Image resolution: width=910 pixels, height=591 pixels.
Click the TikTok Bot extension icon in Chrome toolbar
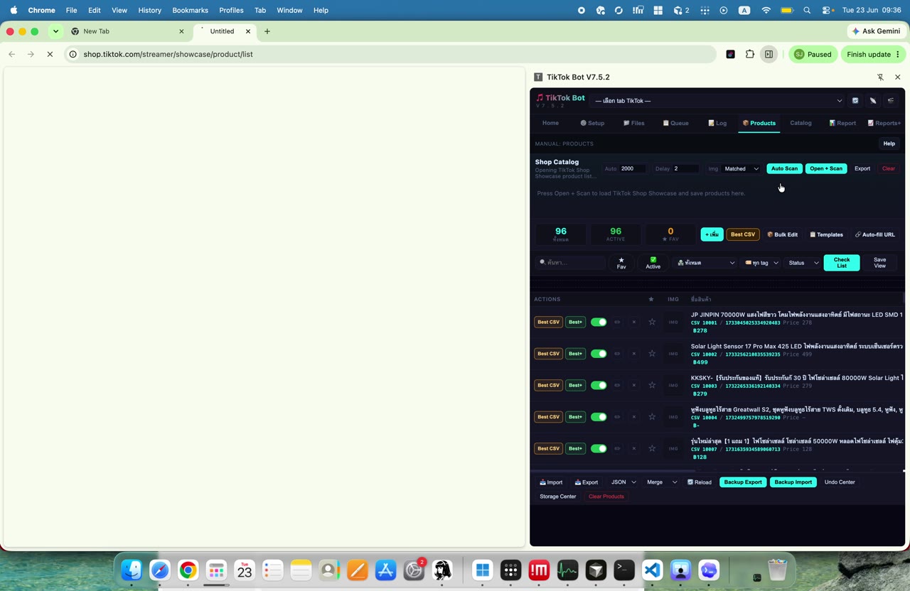pyautogui.click(x=730, y=54)
